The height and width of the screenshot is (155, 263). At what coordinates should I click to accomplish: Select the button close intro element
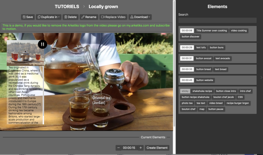pyautogui.click(x=226, y=91)
